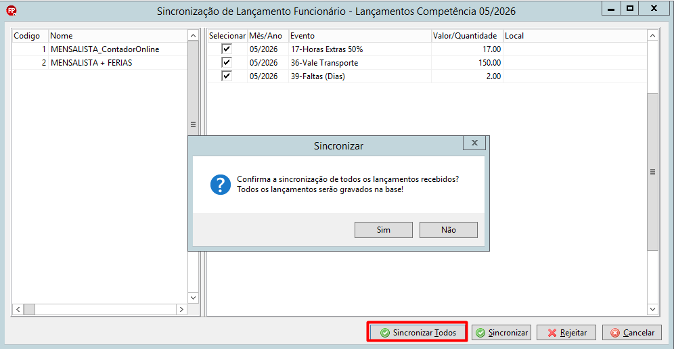Viewport: 674px width, 349px height.
Task: Confirm synchronization with the Sim button
Action: pos(384,230)
